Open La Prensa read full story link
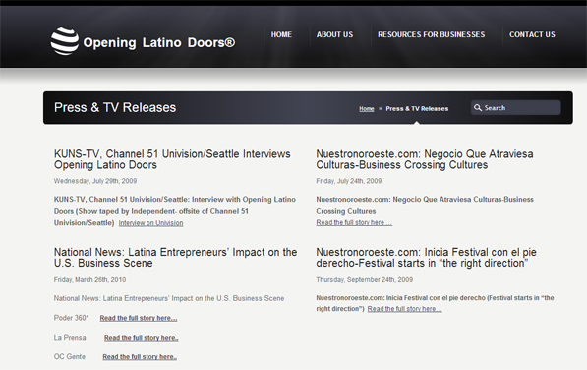Image resolution: width=587 pixels, height=370 pixels. pos(142,338)
